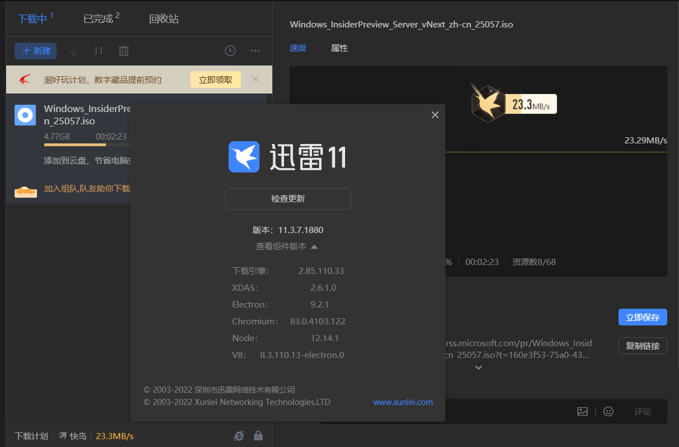Image resolution: width=679 pixels, height=447 pixels.
Task: Pause all downloads with the pause icon
Action: (x=99, y=50)
